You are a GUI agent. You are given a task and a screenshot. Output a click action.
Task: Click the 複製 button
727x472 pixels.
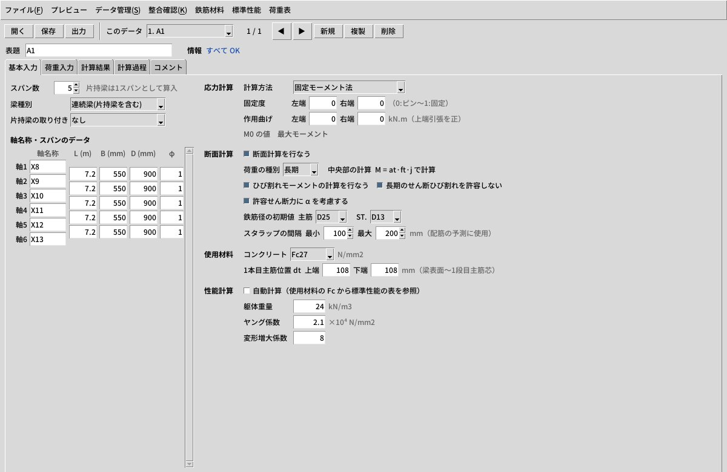point(359,31)
